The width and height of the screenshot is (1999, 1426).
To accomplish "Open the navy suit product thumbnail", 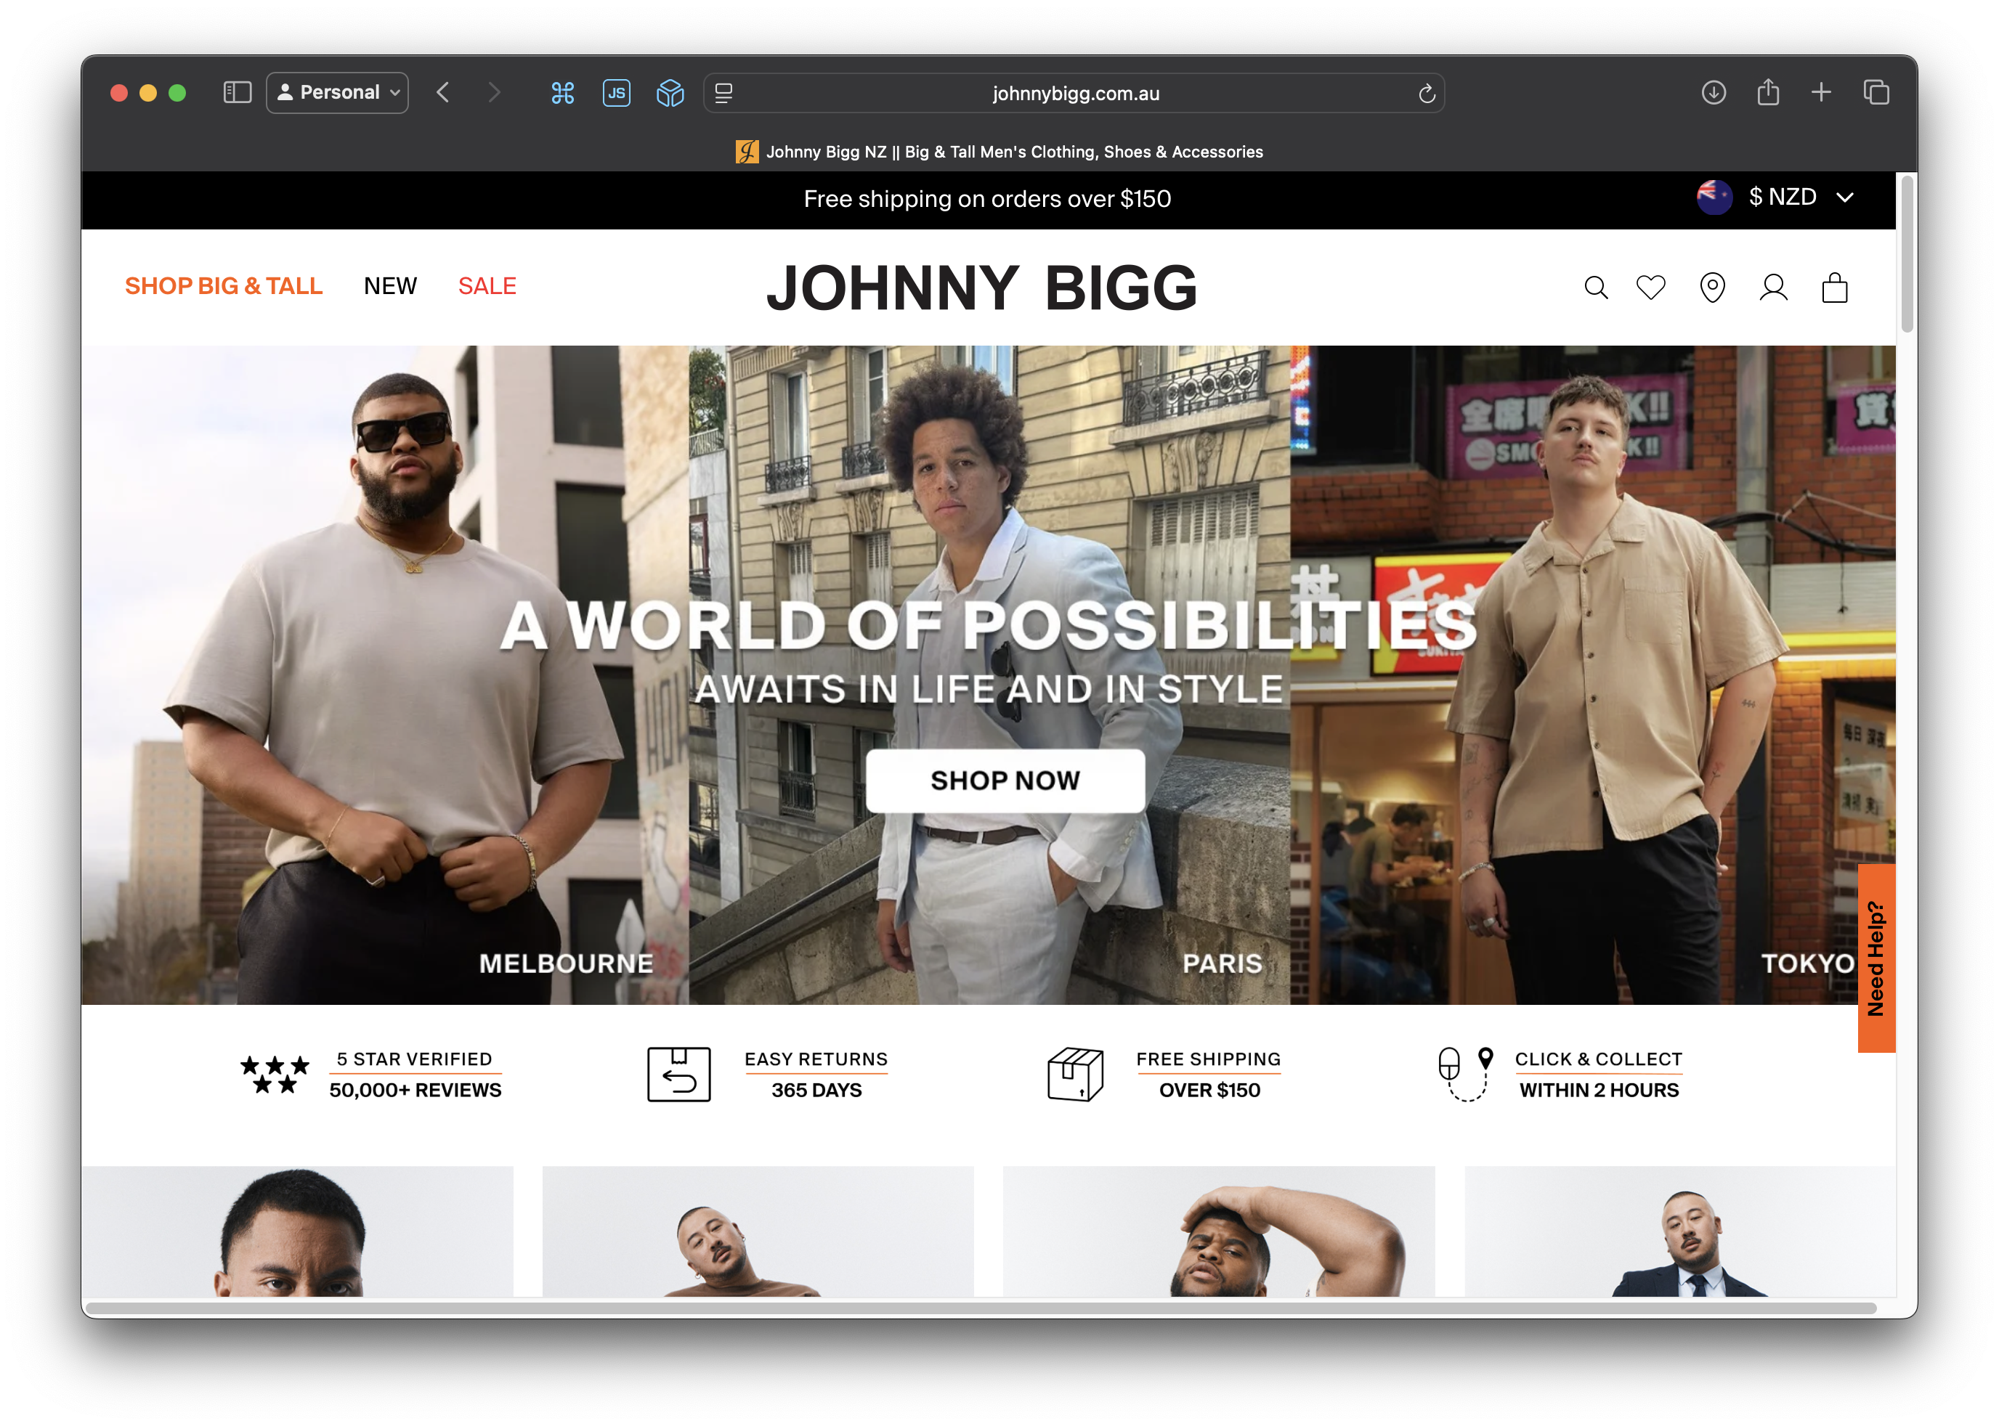I will click(1679, 1231).
